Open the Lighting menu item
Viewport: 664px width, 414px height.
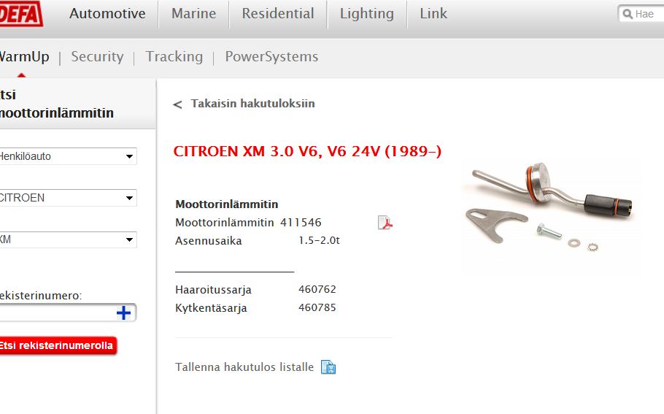point(367,14)
